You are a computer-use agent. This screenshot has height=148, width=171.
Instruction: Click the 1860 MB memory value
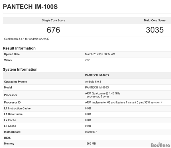pos(90,144)
